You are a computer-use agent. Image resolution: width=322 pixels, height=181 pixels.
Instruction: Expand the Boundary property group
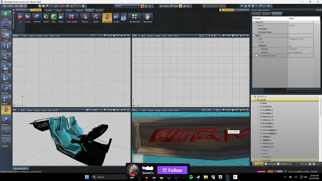pos(257,29)
